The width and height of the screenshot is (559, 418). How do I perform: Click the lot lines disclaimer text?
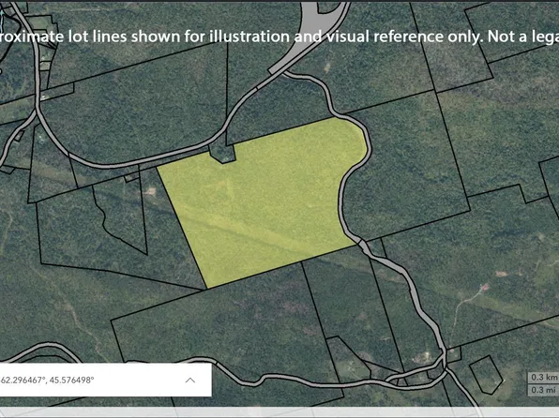click(x=279, y=37)
